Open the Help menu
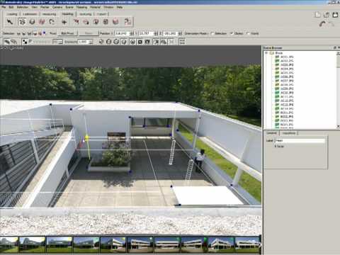 click(120, 7)
